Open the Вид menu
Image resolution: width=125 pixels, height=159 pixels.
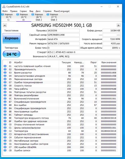(x=31, y=11)
